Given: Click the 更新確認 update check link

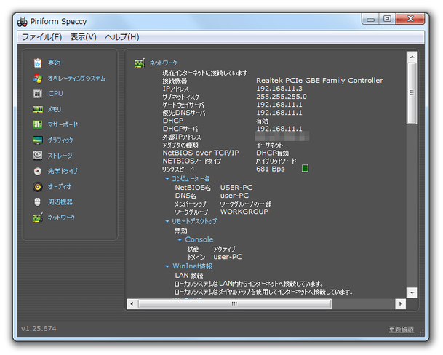Looking at the screenshot, I should pos(402,330).
